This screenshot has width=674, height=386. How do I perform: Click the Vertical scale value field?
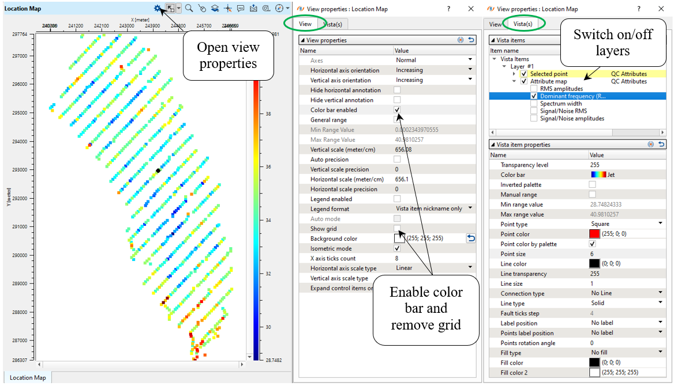coord(433,149)
